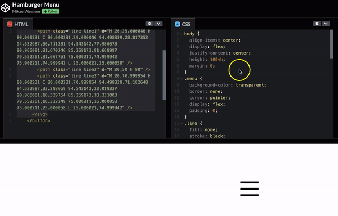The height and width of the screenshot is (216, 338).
Task: Click the CSS editor vertical scrollbar
Action: tap(332, 44)
